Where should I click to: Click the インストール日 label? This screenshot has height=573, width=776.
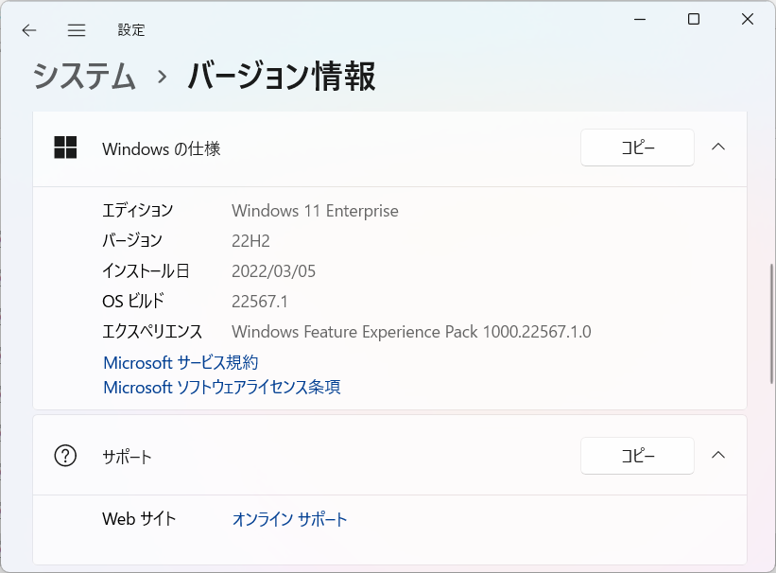(146, 271)
